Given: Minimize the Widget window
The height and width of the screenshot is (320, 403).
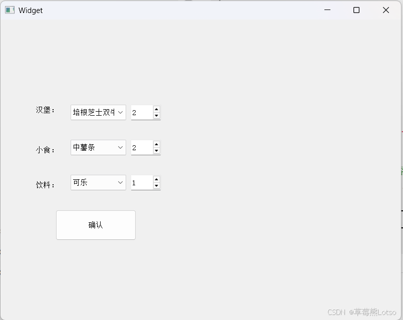Looking at the screenshot, I should pyautogui.click(x=327, y=10).
